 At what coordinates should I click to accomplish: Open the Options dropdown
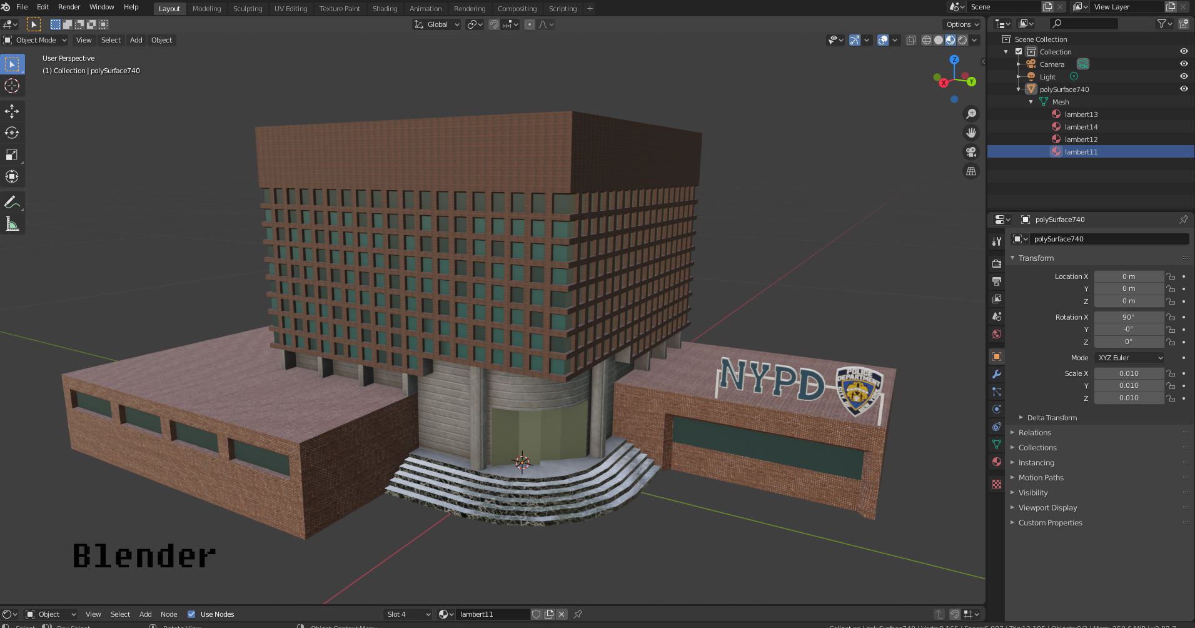[962, 24]
